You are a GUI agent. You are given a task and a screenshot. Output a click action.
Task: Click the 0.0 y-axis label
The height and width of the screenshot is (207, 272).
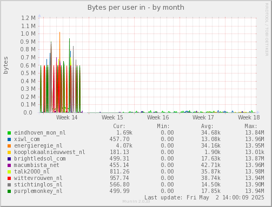click(x=28, y=112)
